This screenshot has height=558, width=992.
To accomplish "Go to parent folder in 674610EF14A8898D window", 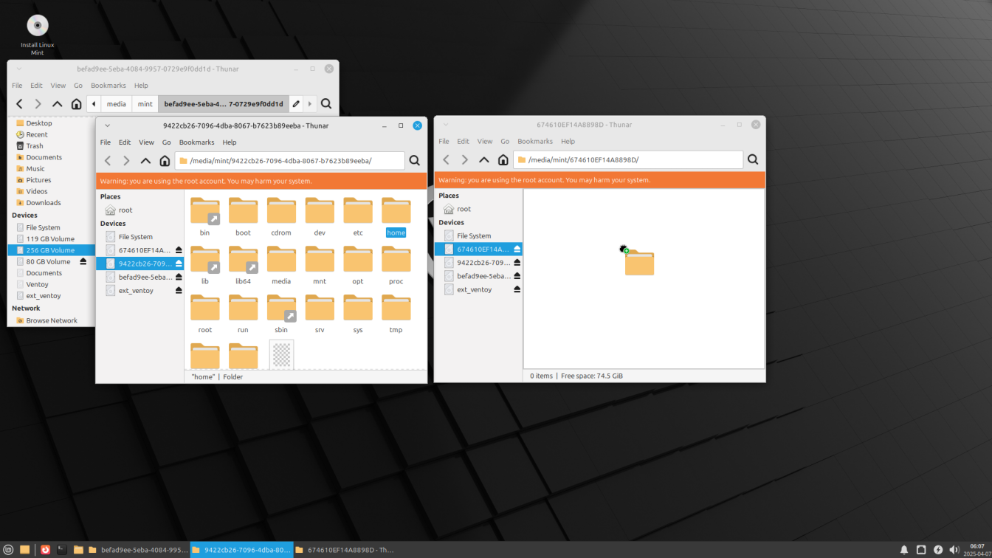I will pos(483,159).
